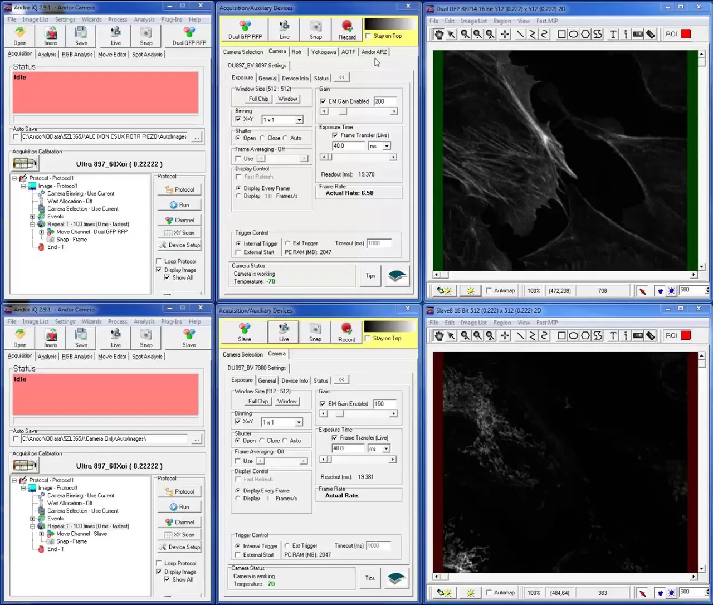Click sun auto-contrast icon in Slave8 status bar
Screen dimensions: 713x605
tap(471, 593)
